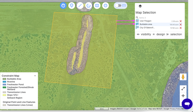
Task: Click the Slope 12%+ legend swatch
Action: tap(4, 95)
